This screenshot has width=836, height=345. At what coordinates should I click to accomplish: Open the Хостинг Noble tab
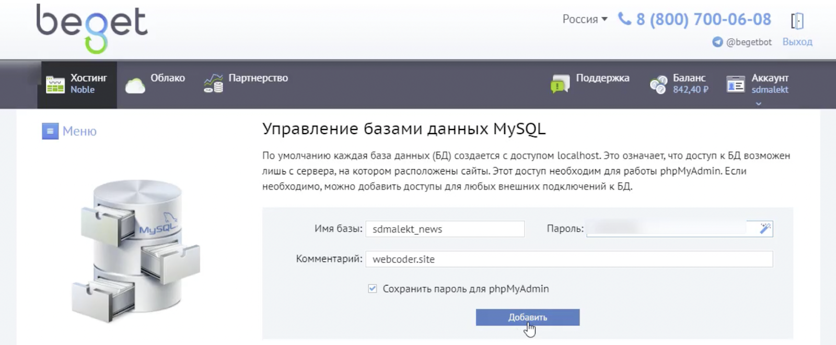pos(77,85)
